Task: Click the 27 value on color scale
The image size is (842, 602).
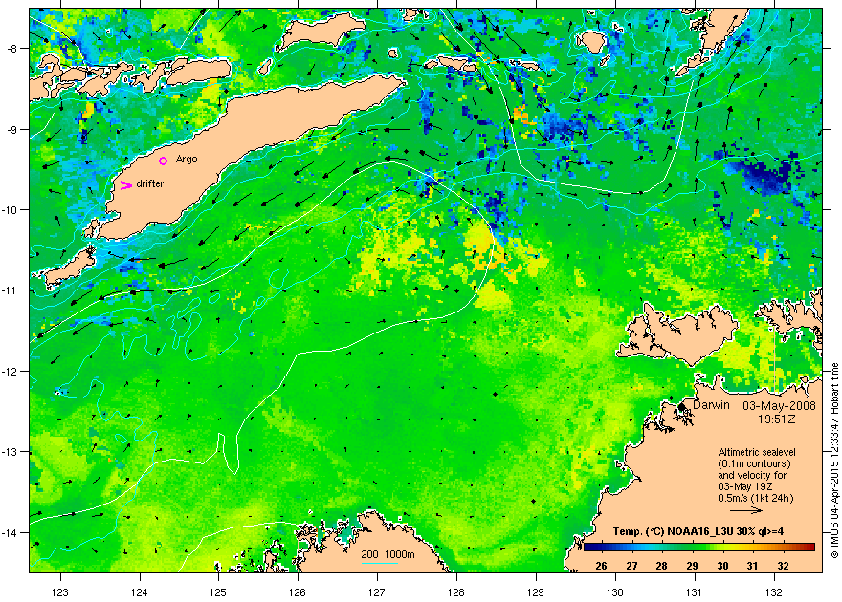Action: click(631, 566)
